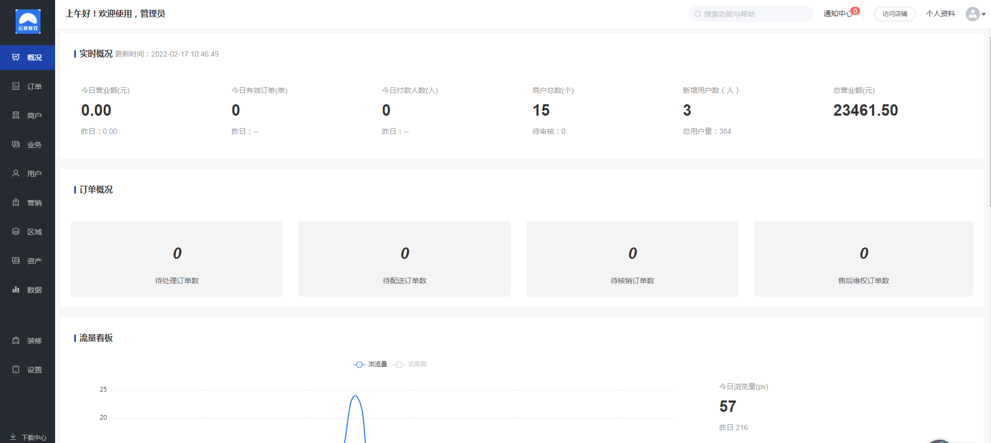Image resolution: width=991 pixels, height=443 pixels.
Task: Click the page vertical scrollbar thumb
Action: [989, 122]
